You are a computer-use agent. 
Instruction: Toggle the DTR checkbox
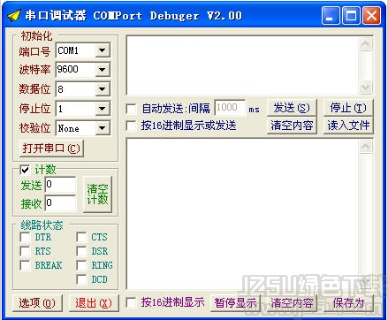[25, 237]
